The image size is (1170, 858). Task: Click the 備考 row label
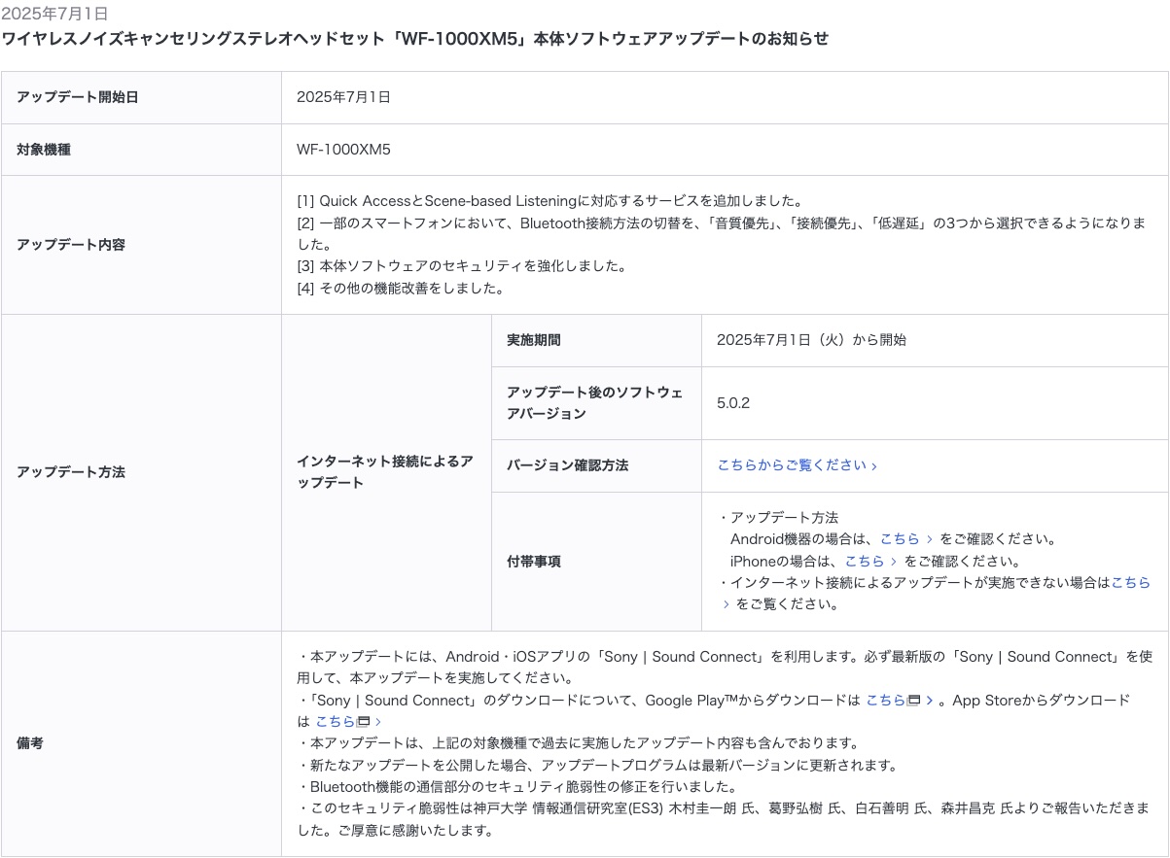[x=30, y=743]
